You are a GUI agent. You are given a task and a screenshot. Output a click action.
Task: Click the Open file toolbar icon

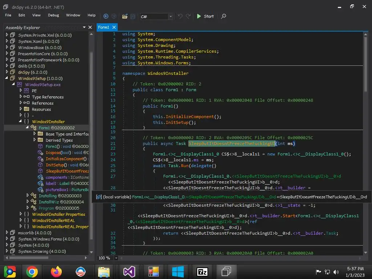coord(125,16)
